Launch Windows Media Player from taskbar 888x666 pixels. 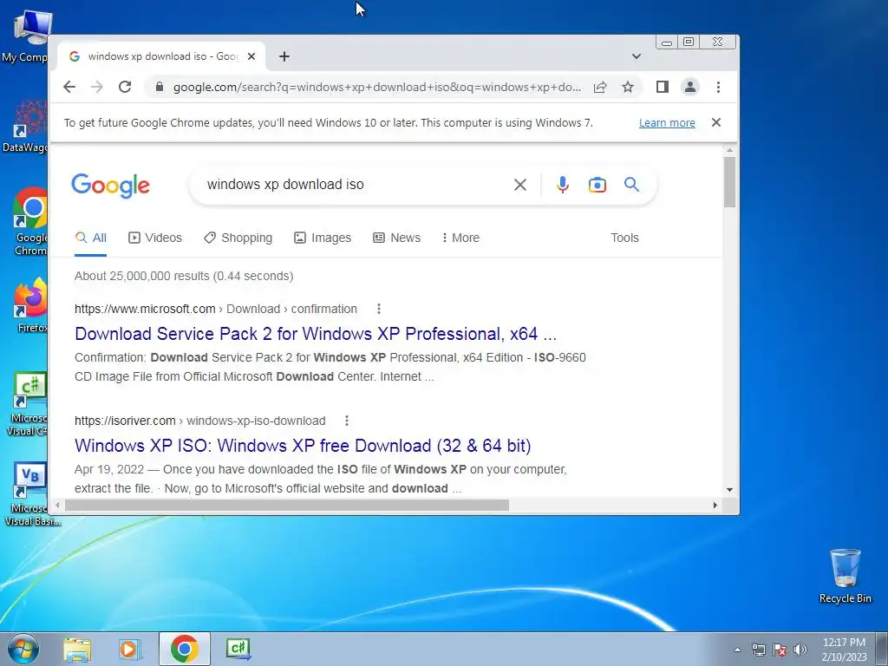[130, 649]
